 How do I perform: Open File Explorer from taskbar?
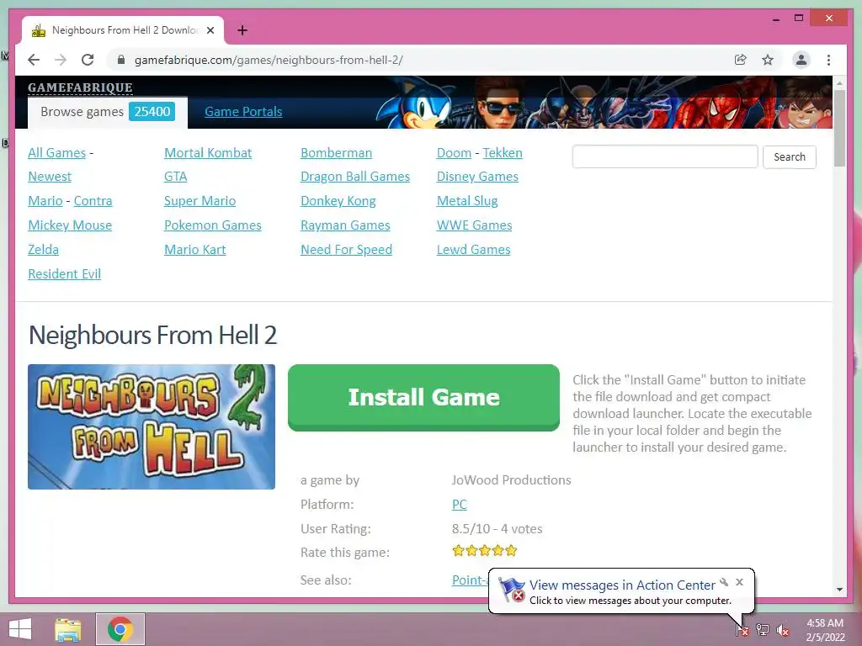tap(68, 629)
